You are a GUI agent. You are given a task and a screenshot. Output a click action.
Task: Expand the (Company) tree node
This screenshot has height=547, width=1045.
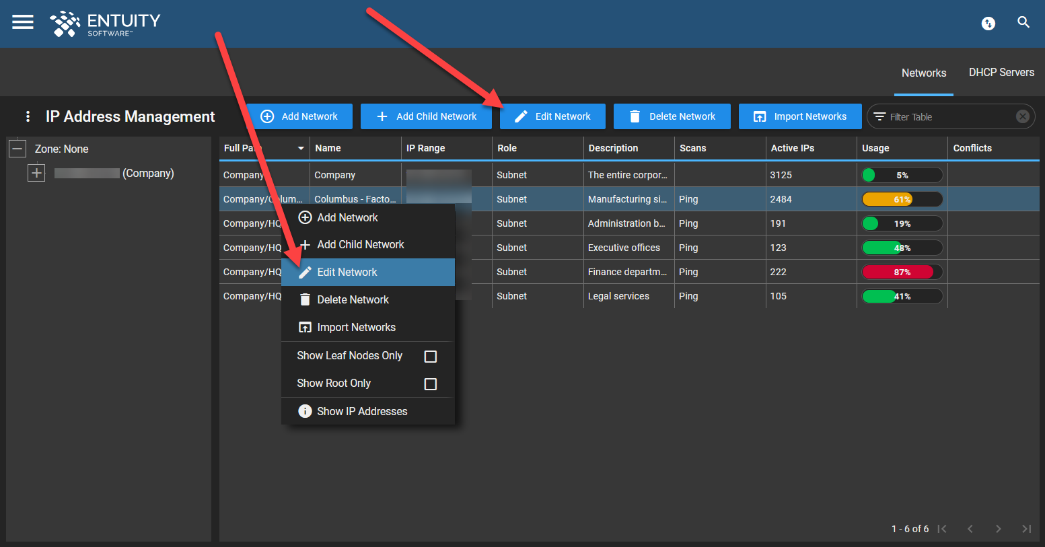tap(36, 173)
